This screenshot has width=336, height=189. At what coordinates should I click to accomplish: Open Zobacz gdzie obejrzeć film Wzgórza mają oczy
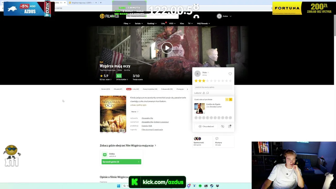click(x=128, y=145)
